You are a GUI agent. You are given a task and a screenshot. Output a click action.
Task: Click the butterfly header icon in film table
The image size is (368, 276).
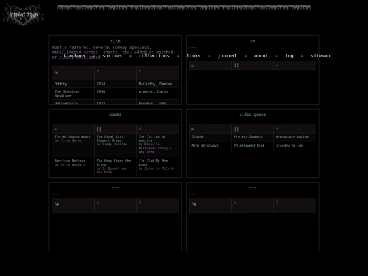click(x=57, y=72)
